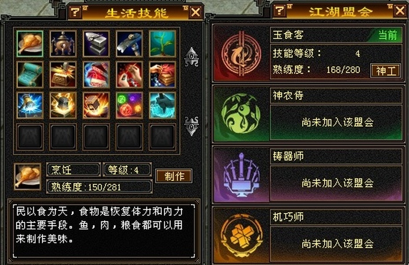Open help for the 生活技能 panel
The width and height of the screenshot is (409, 265).
(x=75, y=12)
